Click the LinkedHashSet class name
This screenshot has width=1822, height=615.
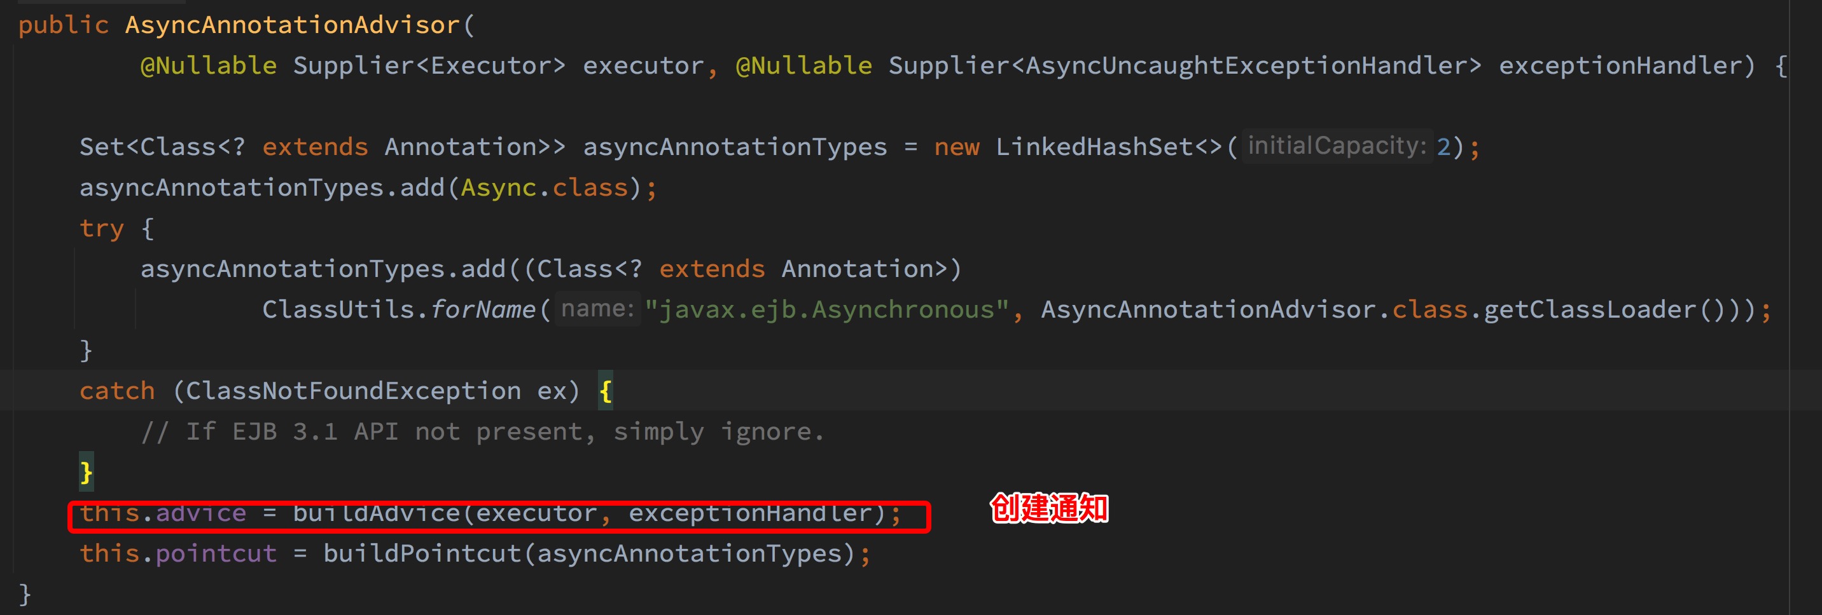pyautogui.click(x=1094, y=147)
